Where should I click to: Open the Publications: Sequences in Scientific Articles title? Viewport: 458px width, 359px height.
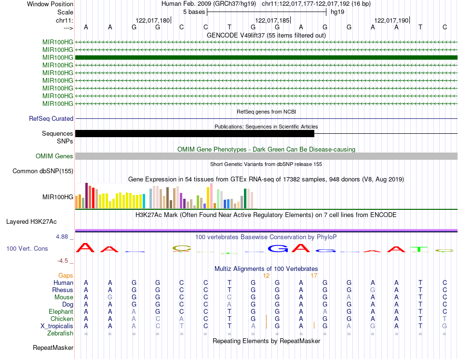click(x=266, y=127)
